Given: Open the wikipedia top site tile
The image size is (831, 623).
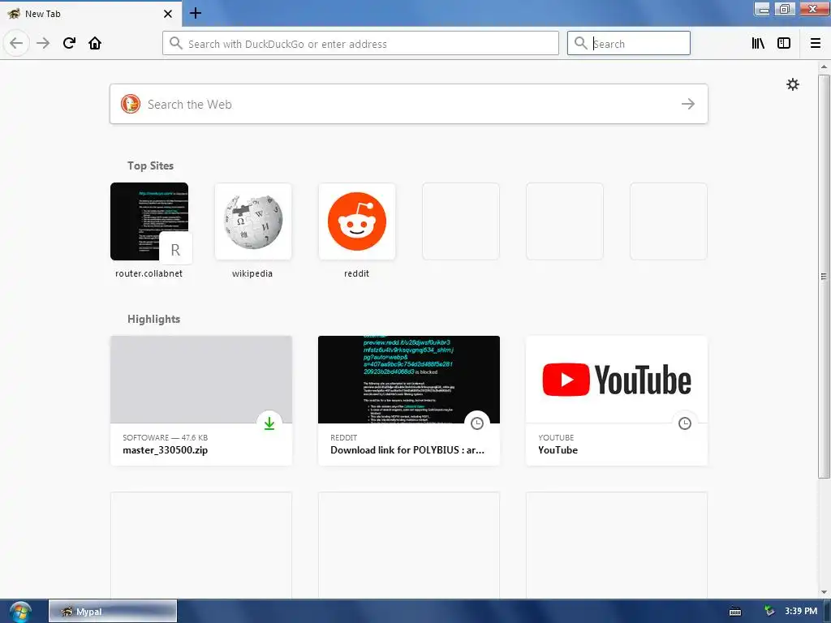Looking at the screenshot, I should 253,221.
